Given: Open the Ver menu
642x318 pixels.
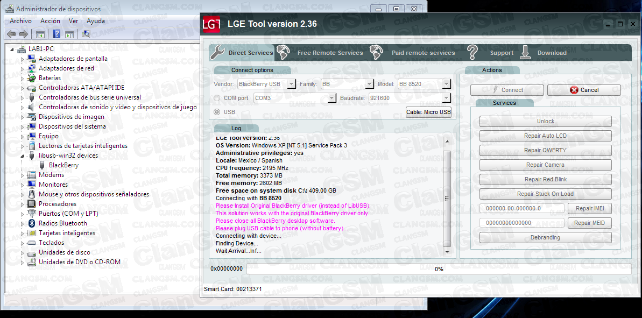Looking at the screenshot, I should 73,21.
